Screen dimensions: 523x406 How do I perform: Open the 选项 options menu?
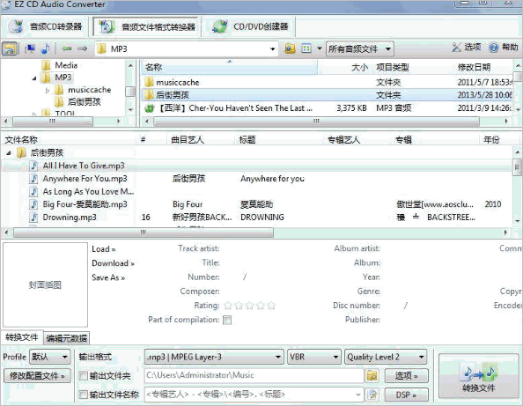click(467, 48)
